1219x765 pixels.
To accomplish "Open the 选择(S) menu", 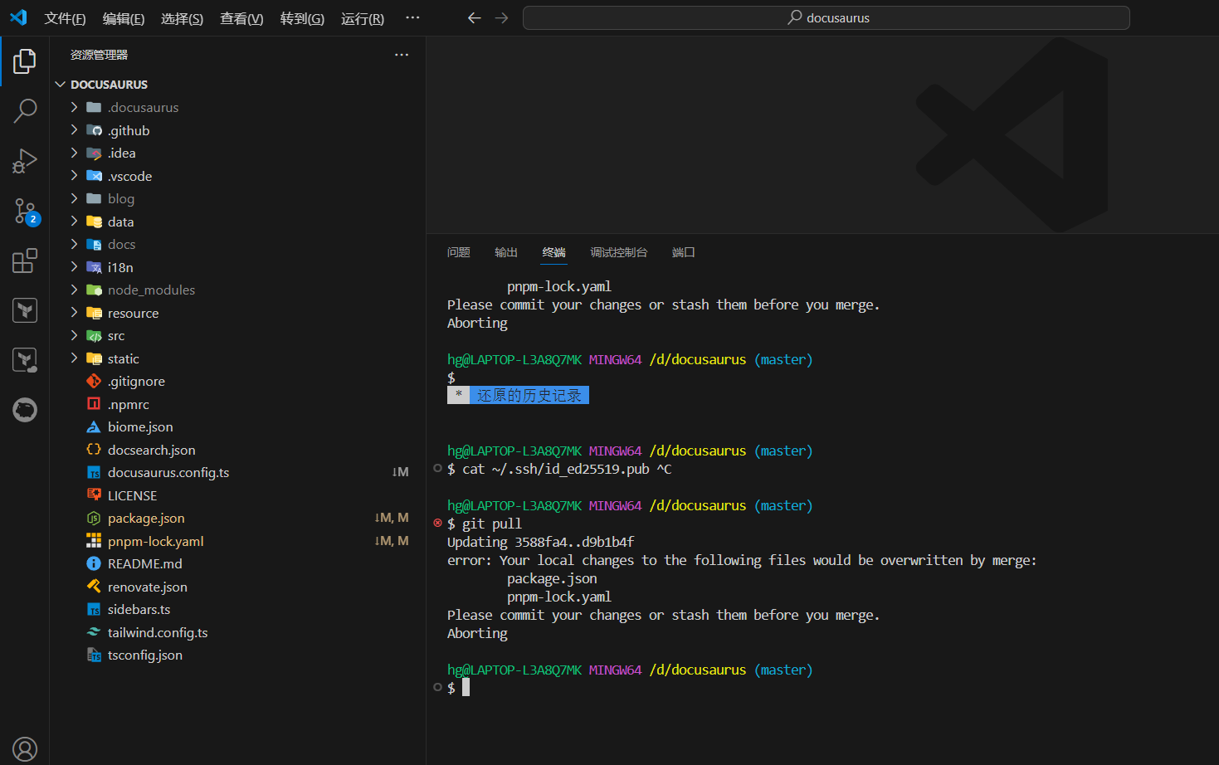I will coord(182,18).
